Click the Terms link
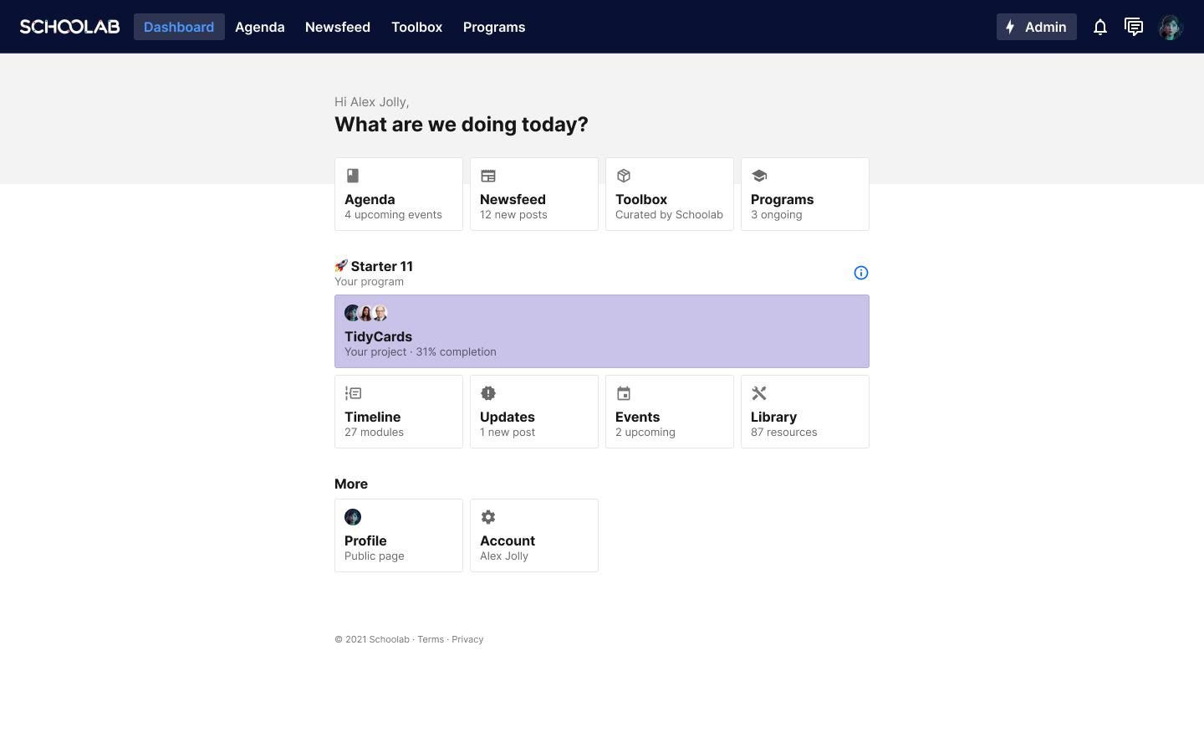This screenshot has height=753, width=1204. pos(431,639)
